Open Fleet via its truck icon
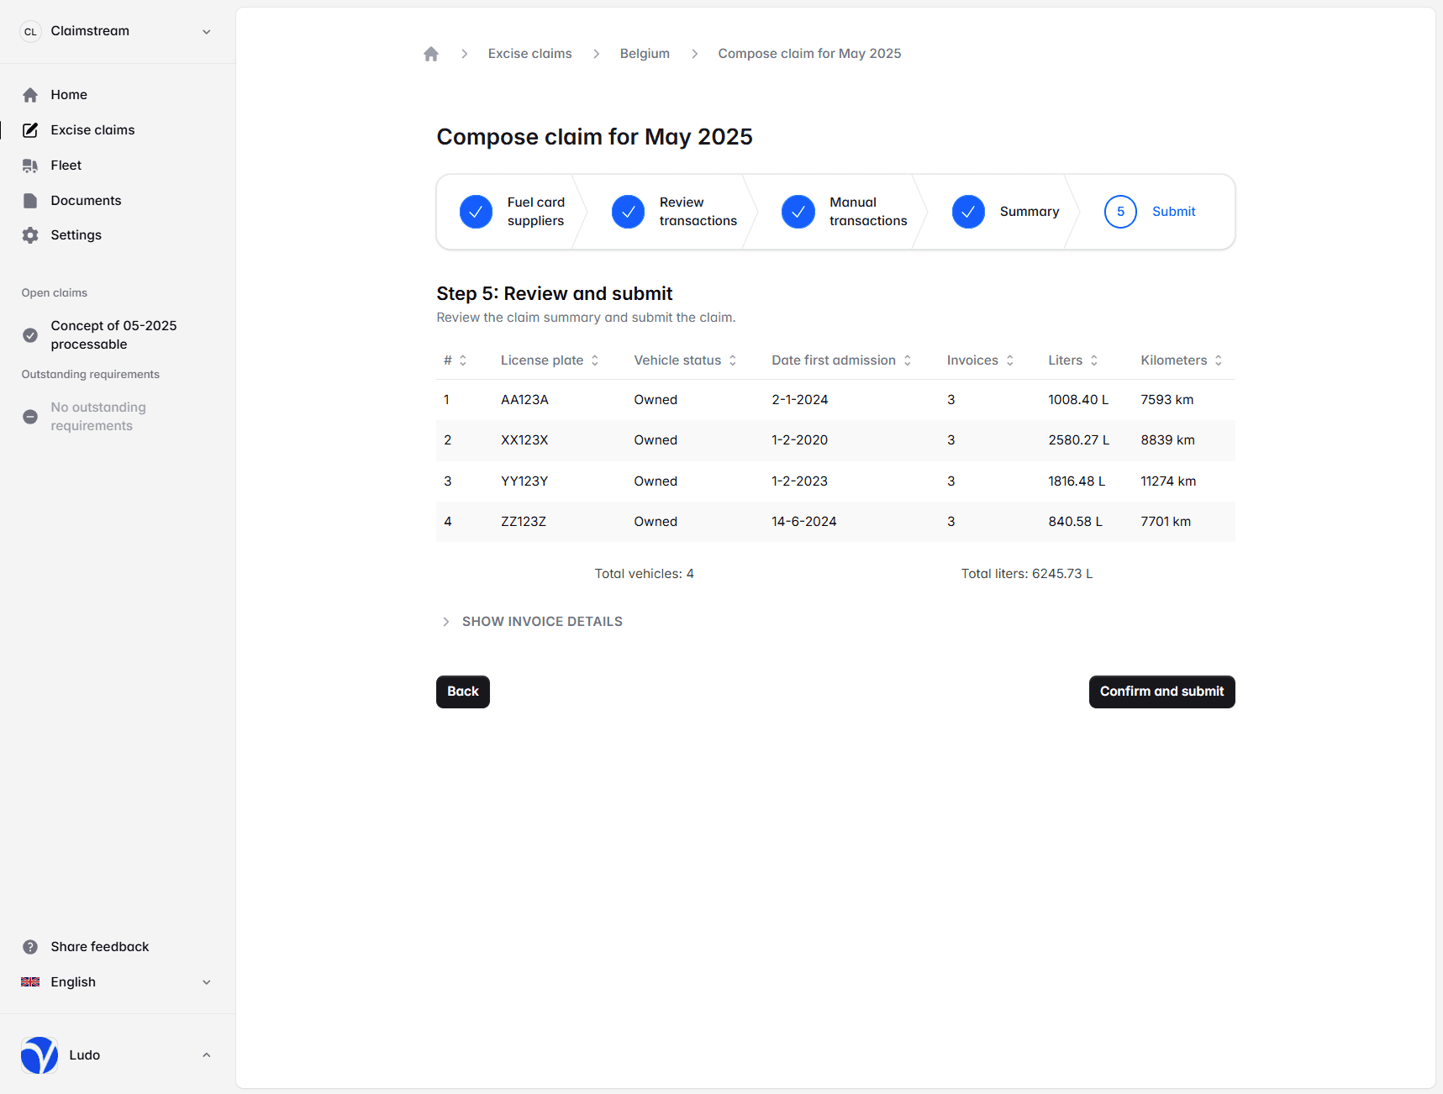The width and height of the screenshot is (1443, 1094). [30, 166]
